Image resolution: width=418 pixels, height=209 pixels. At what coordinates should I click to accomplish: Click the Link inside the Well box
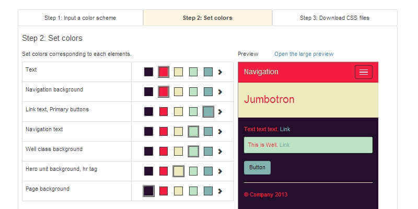coord(284,145)
